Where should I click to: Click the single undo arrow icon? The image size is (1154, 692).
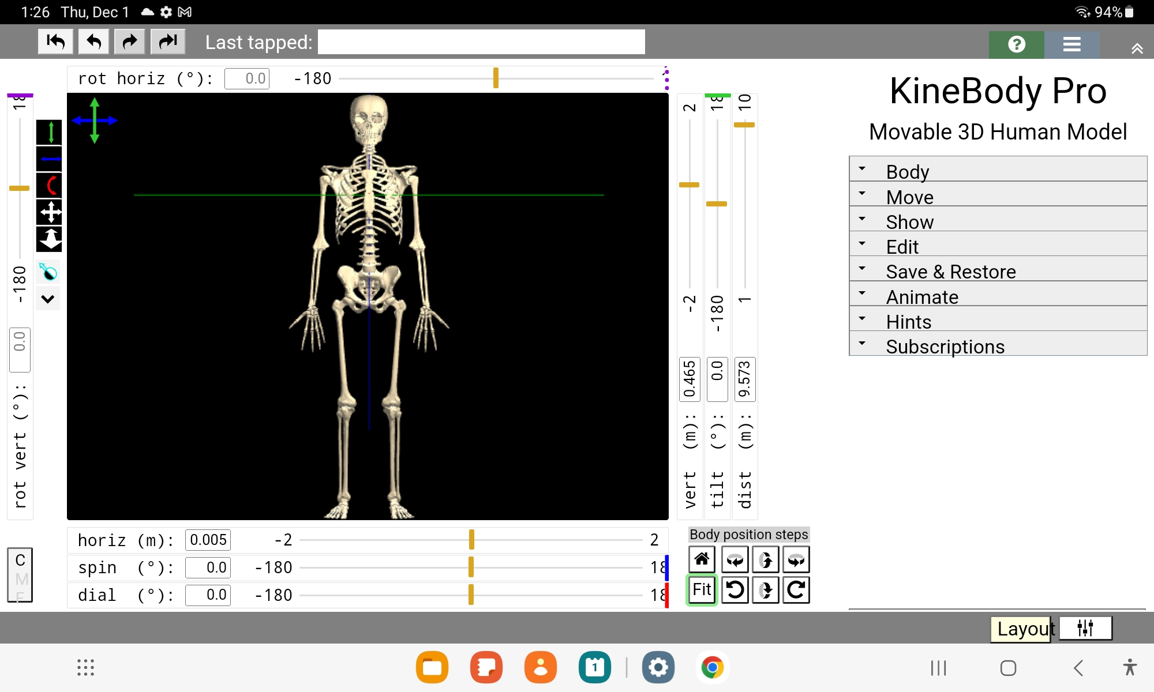[93, 42]
